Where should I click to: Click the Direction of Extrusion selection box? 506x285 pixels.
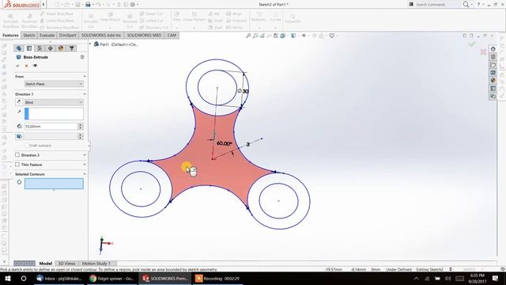click(54, 114)
